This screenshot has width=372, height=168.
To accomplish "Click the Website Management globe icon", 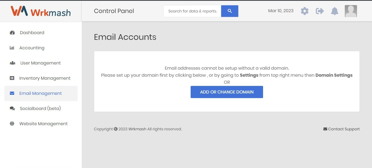I will tap(12, 124).
